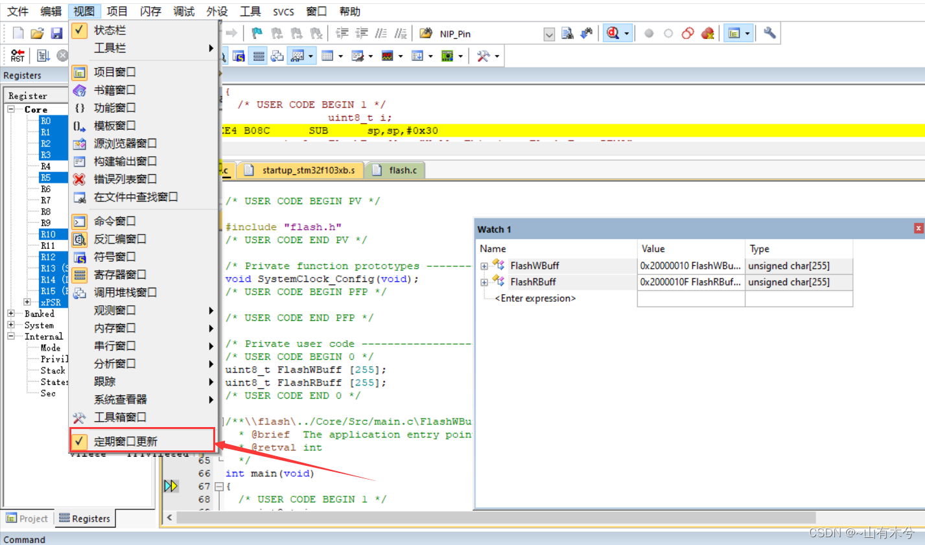The image size is (925, 545).
Task: Expand the System register group
Action: (x=11, y=325)
